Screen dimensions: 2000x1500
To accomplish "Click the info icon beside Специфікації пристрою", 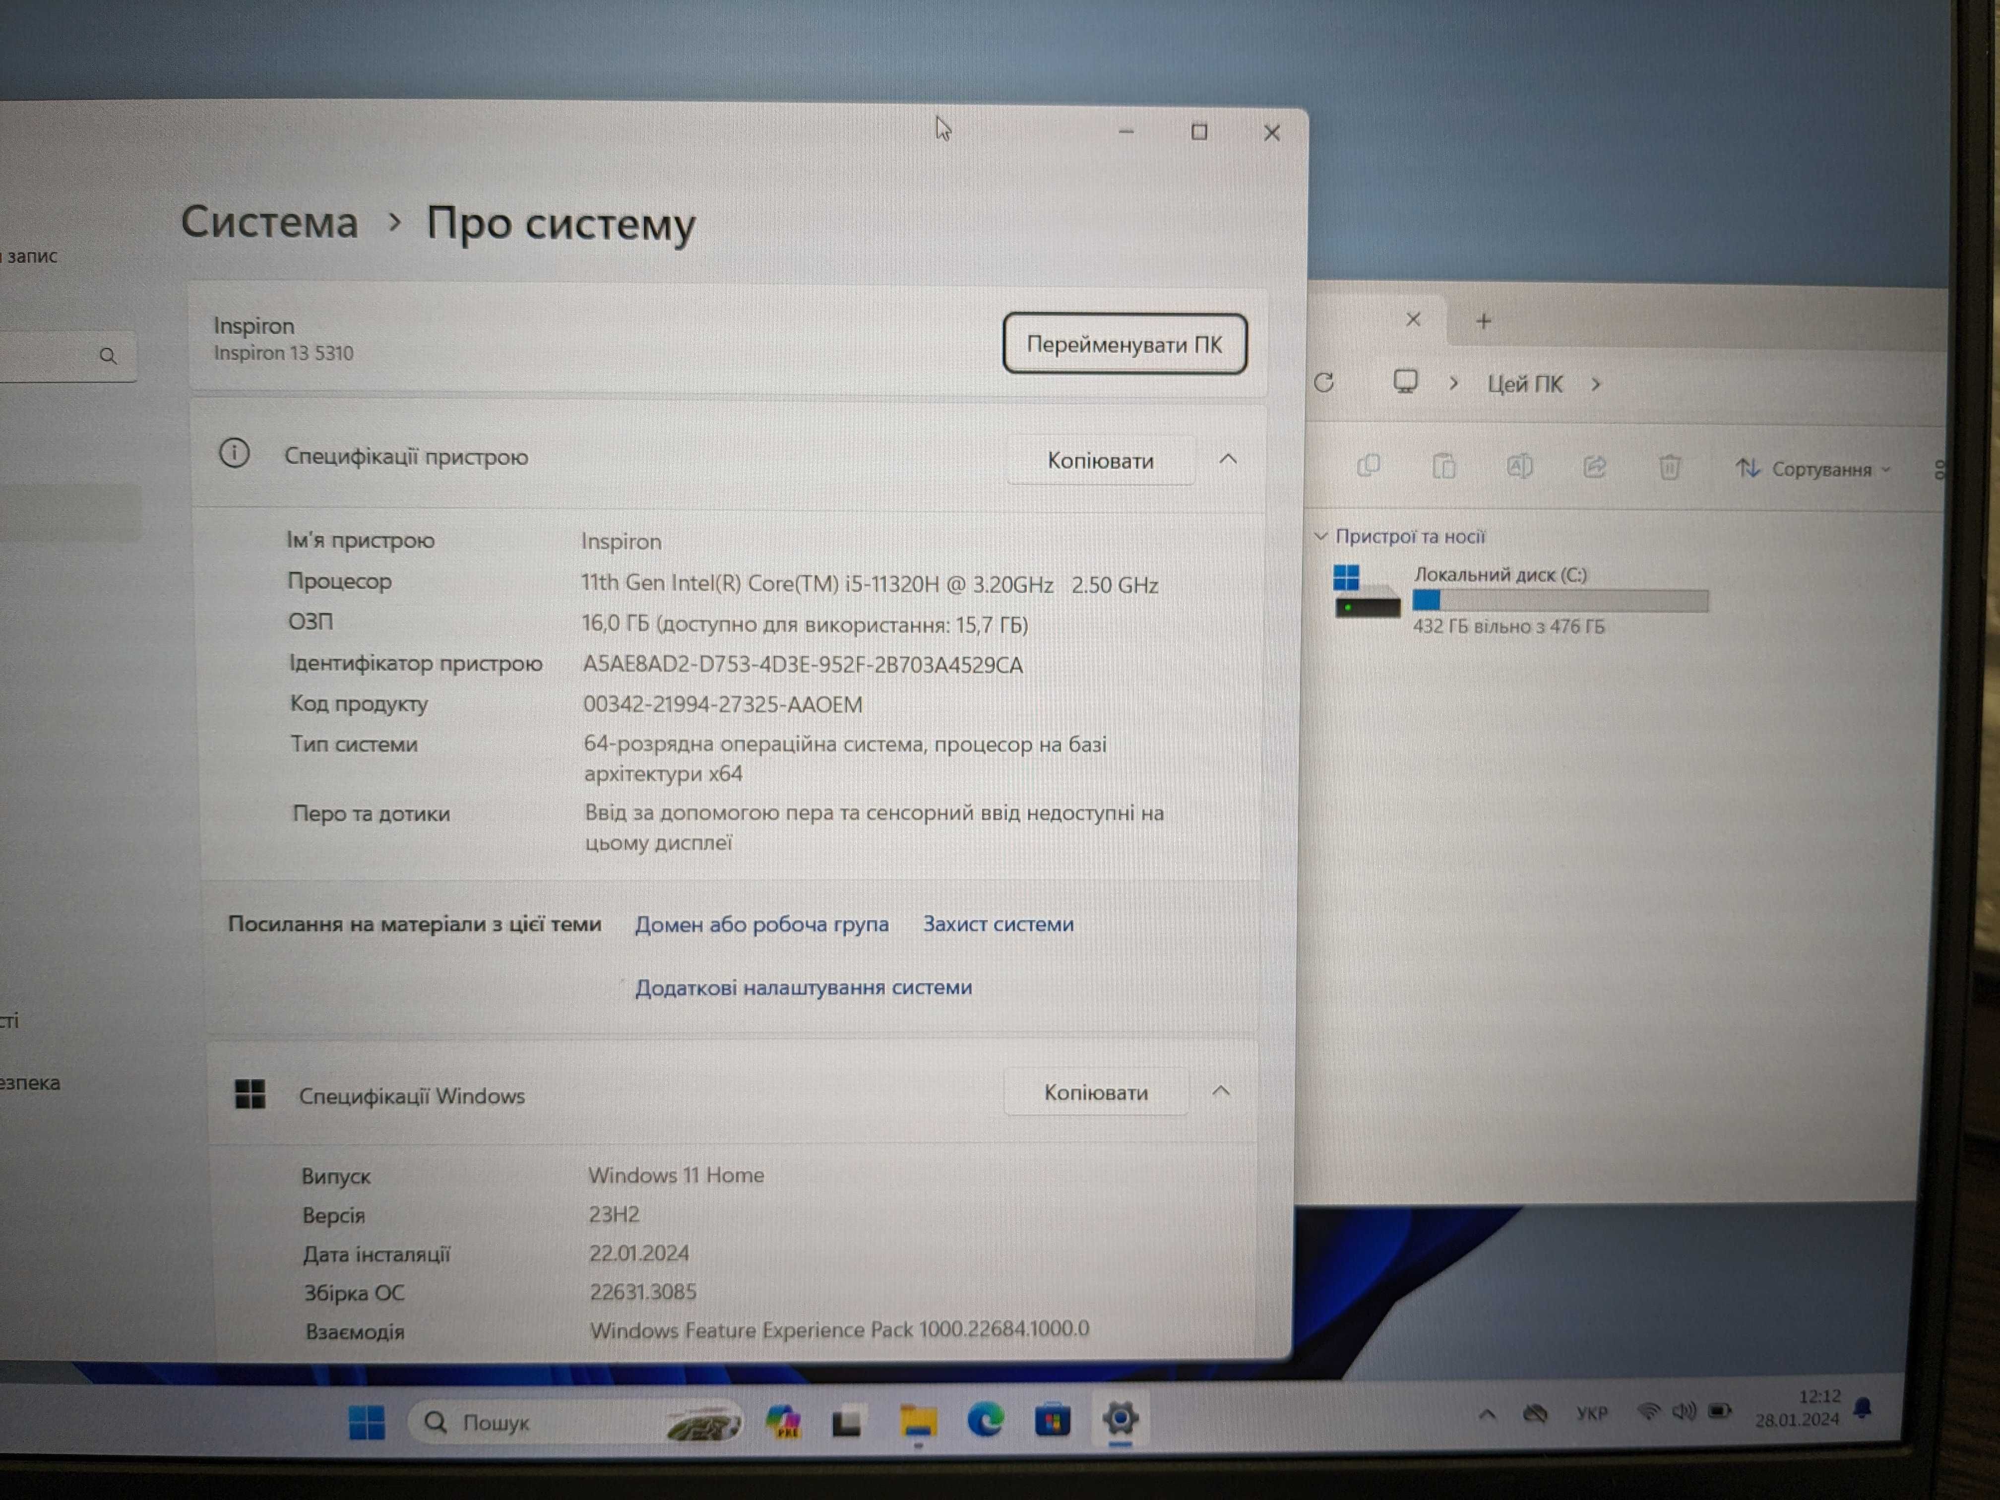I will [234, 453].
